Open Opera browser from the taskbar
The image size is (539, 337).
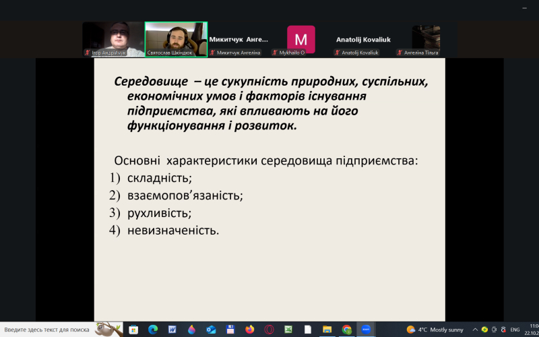(x=269, y=330)
